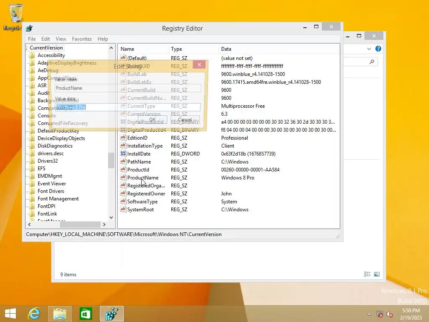The height and width of the screenshot is (322, 429).
Task: Click the Value data input field
Action: click(127, 107)
